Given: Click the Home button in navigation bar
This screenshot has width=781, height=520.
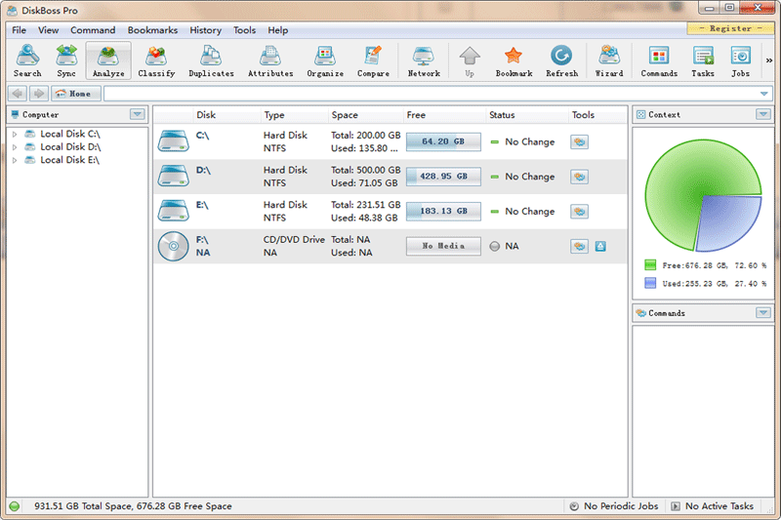Looking at the screenshot, I should [76, 94].
